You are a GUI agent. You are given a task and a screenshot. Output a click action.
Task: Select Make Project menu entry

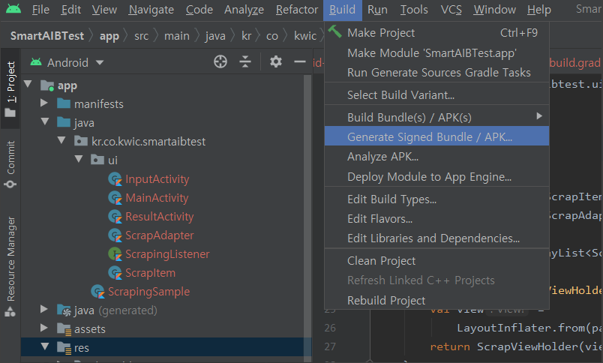tap(436, 33)
